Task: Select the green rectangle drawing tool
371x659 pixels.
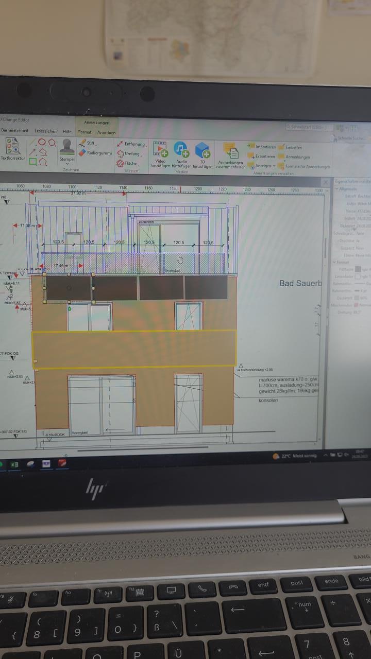Action: [x=33, y=162]
